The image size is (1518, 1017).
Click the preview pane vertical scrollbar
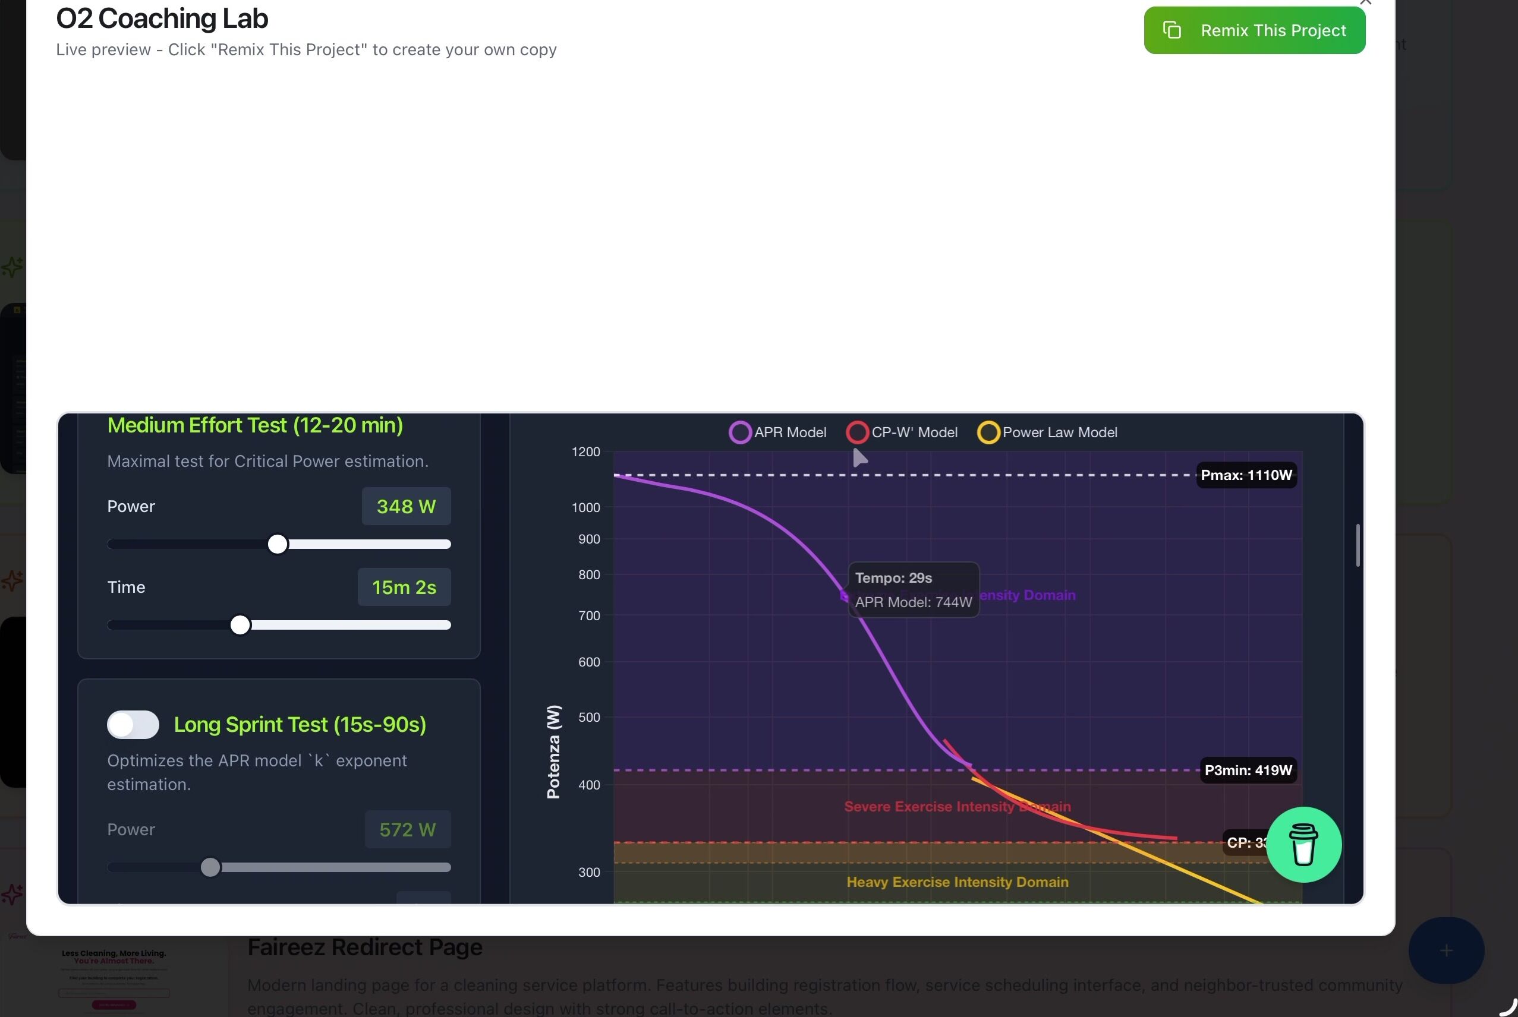[1357, 545]
